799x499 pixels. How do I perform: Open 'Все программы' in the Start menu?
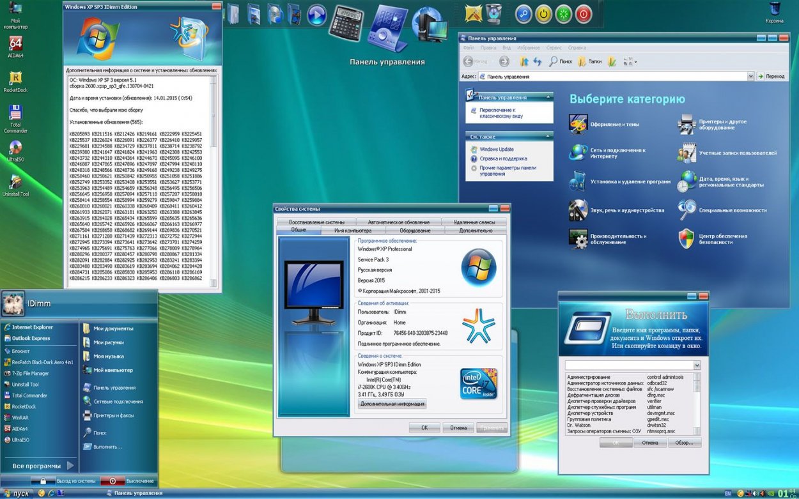43,466
